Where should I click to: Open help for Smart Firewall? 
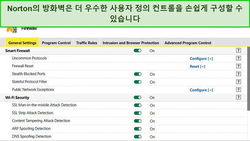pos(238,50)
